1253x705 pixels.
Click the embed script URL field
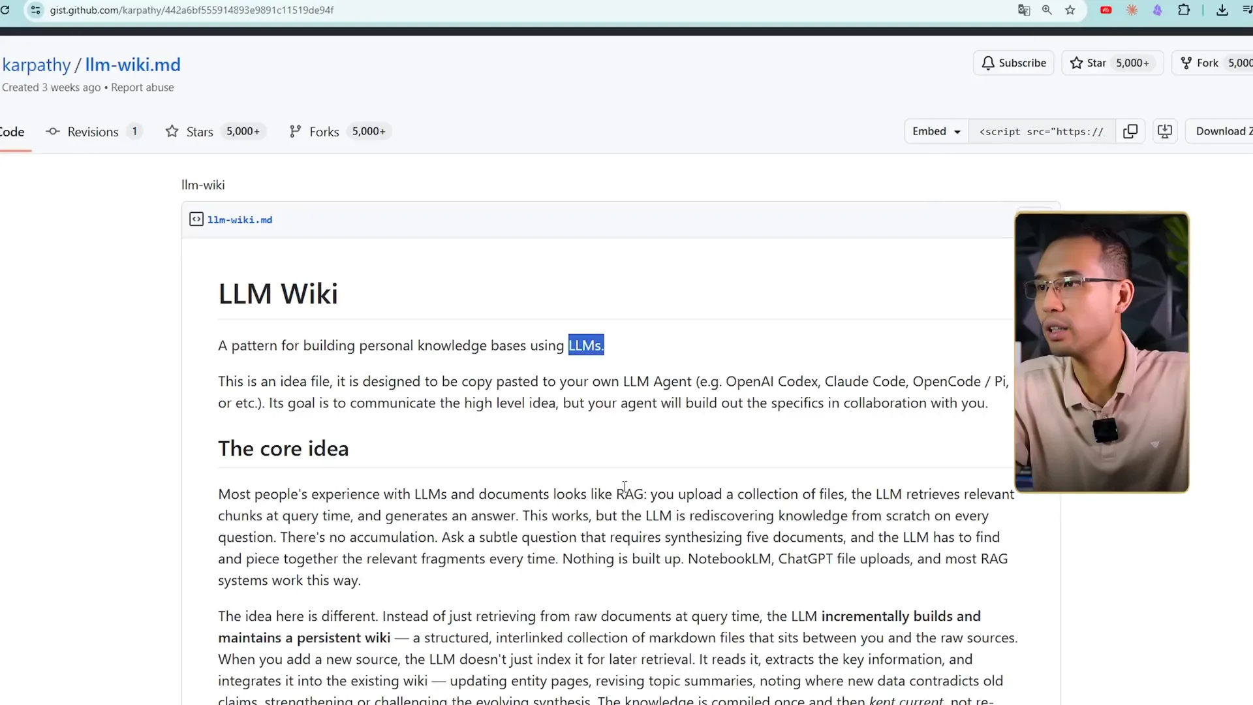[1042, 131]
